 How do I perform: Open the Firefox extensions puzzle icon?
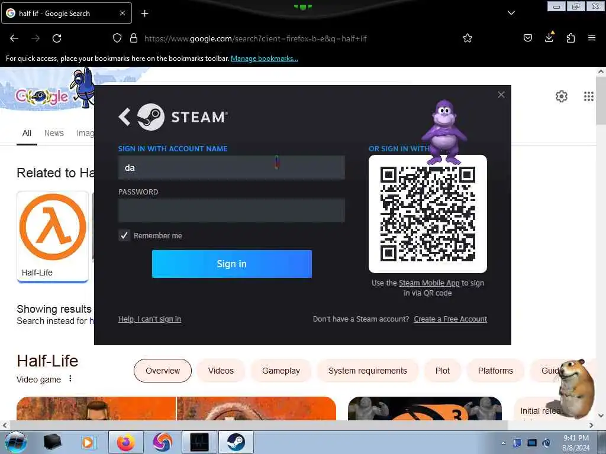(x=570, y=38)
